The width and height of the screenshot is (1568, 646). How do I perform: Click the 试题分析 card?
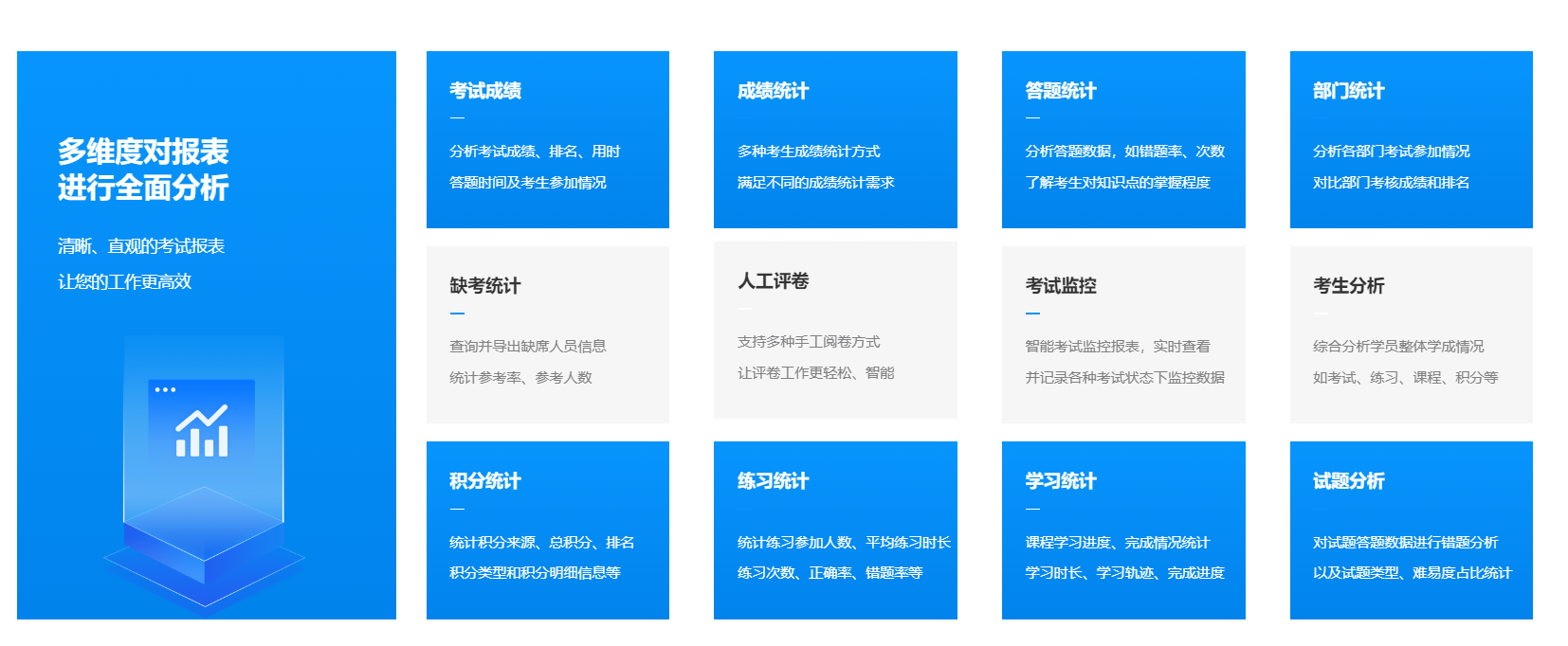pos(1411,529)
